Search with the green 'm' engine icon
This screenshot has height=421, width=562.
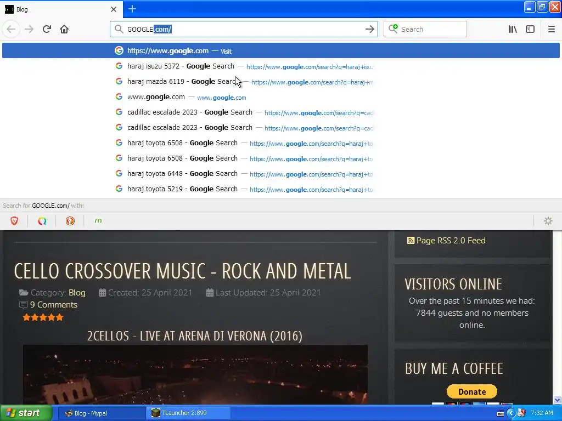click(x=98, y=221)
